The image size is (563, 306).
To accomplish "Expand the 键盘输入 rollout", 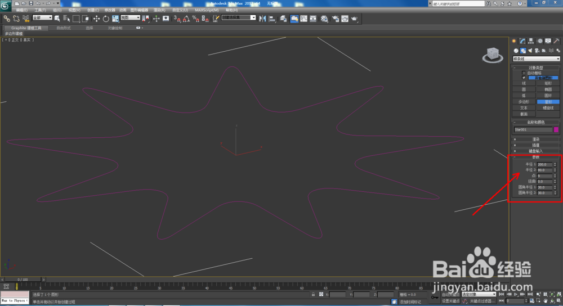I will (536, 151).
